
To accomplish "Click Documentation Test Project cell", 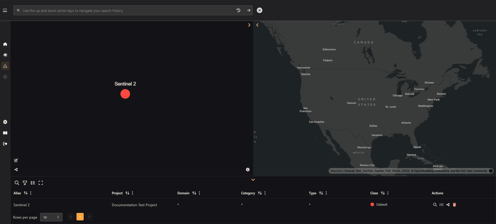I will [134, 205].
